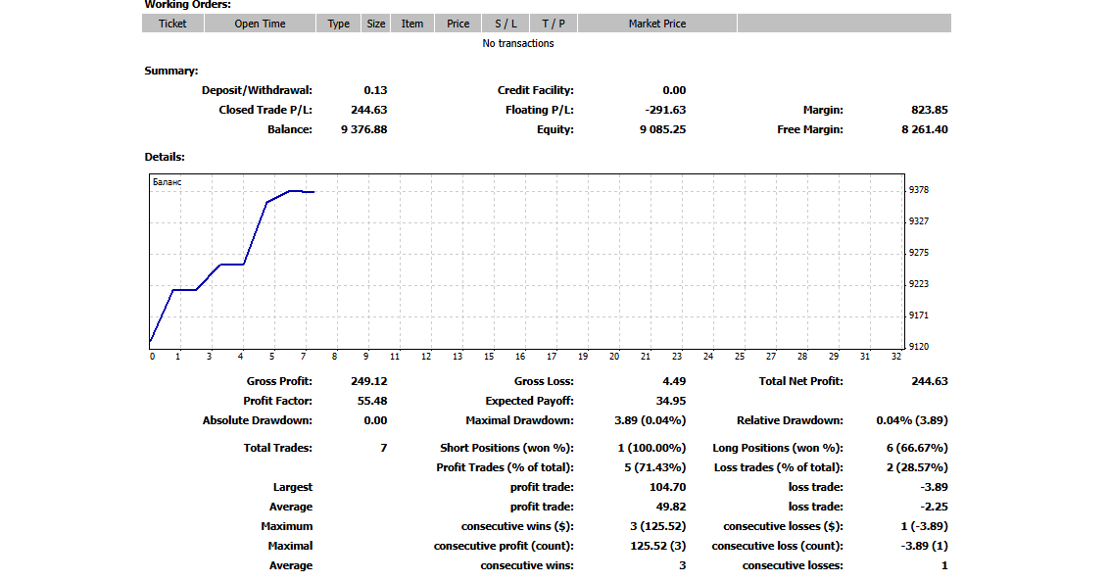Click the Details heading
The width and height of the screenshot is (1109, 582).
(x=164, y=157)
